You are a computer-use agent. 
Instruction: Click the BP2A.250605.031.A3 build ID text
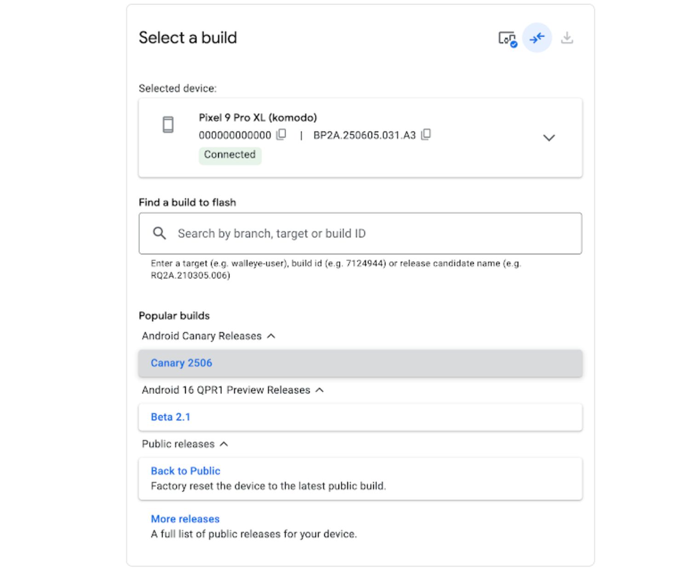(x=364, y=135)
